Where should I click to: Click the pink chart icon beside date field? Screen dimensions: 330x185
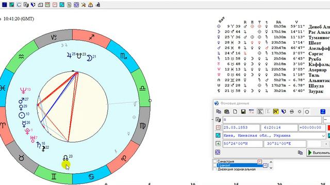tap(218, 127)
